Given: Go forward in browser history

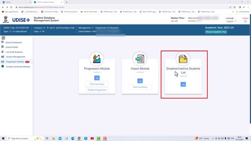Looking at the screenshot, I should (7, 7).
